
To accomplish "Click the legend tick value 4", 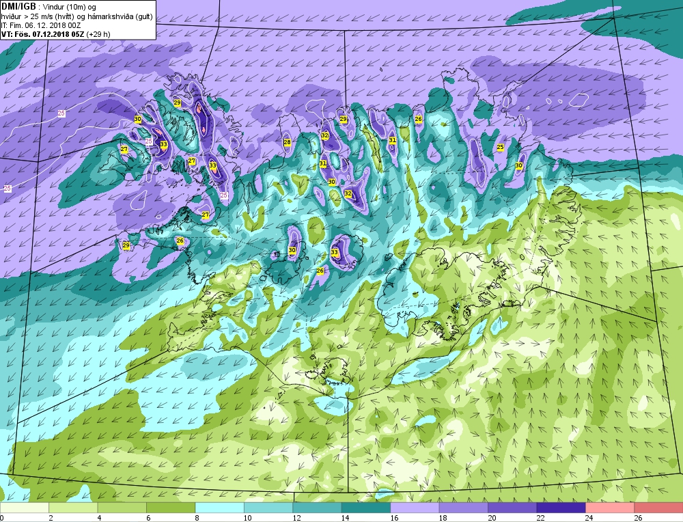I will coord(100,518).
